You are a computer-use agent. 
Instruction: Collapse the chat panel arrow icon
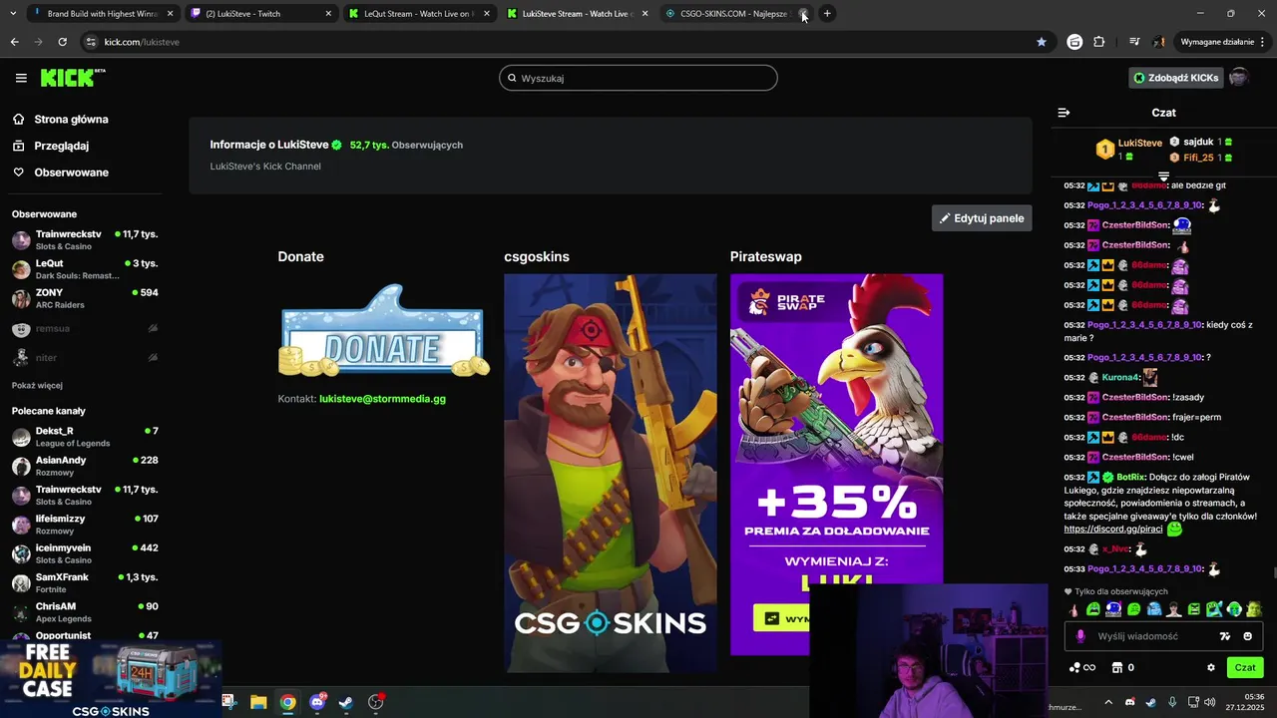tap(1064, 113)
